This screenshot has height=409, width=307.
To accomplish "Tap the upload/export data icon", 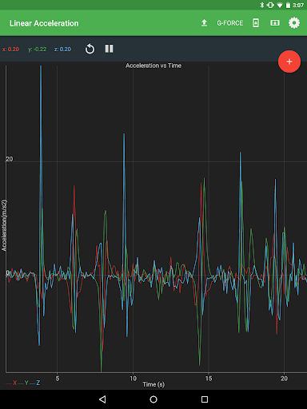I will [204, 23].
